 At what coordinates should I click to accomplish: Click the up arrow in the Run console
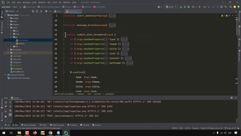10,102
